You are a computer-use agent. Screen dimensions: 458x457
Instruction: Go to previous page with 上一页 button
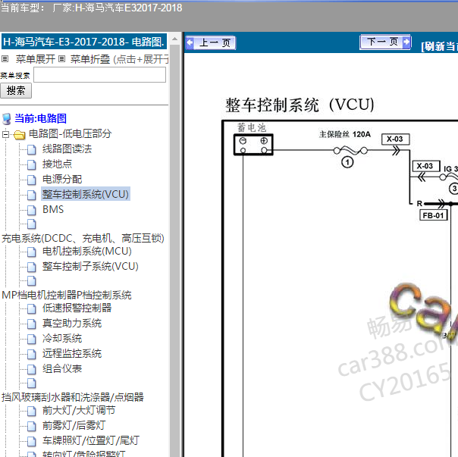(x=210, y=43)
